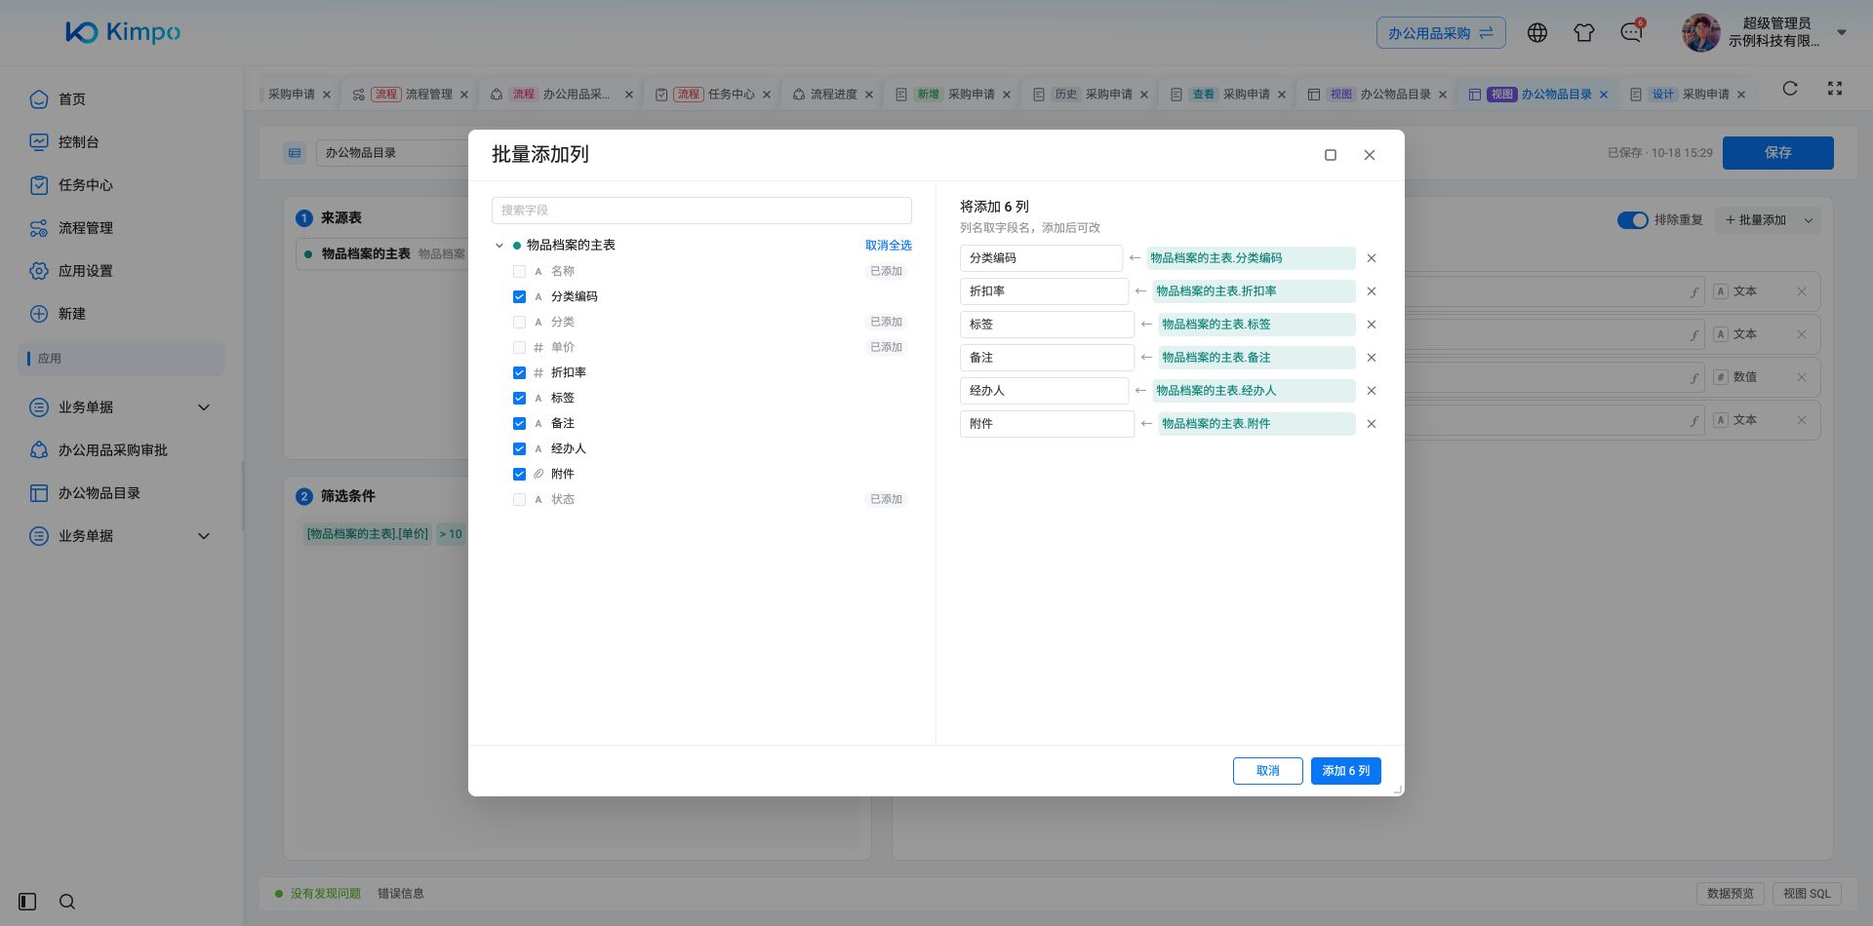Remove the 折扣率 column row
This screenshot has width=1873, height=926.
coord(1372,291)
